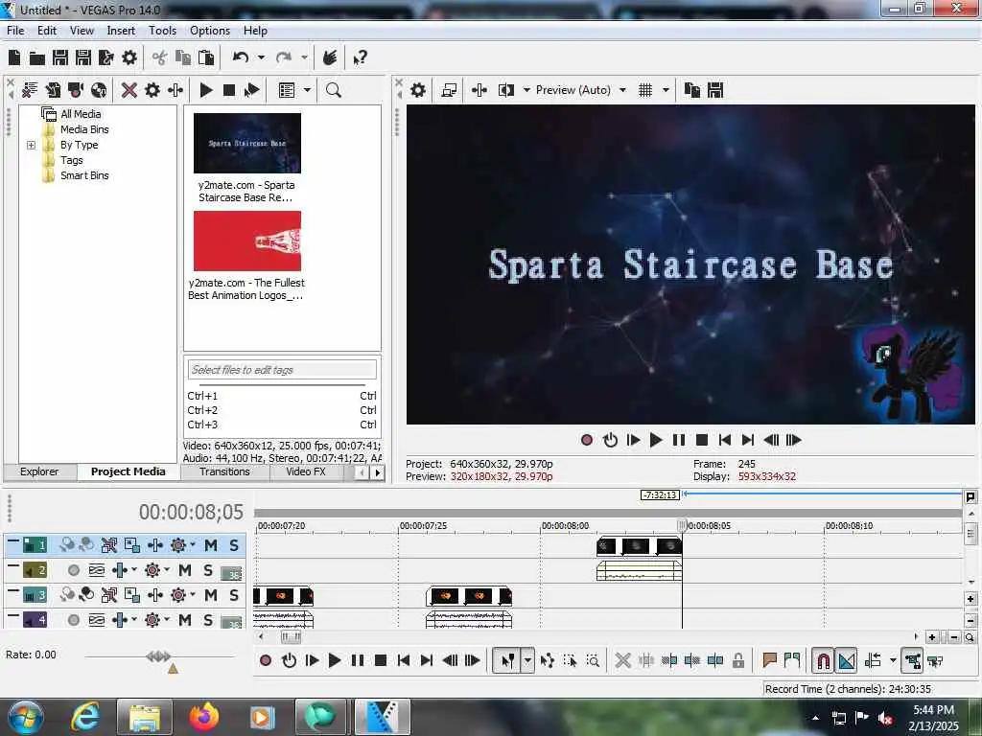Get media from the web globe icon

[x=99, y=90]
